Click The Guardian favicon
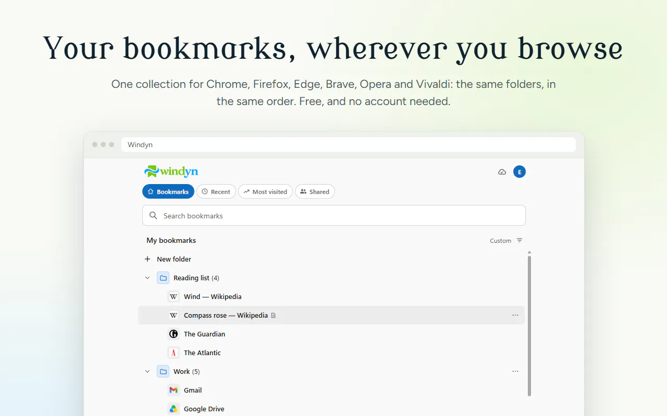Screen dimensions: 667x416 click(x=174, y=334)
